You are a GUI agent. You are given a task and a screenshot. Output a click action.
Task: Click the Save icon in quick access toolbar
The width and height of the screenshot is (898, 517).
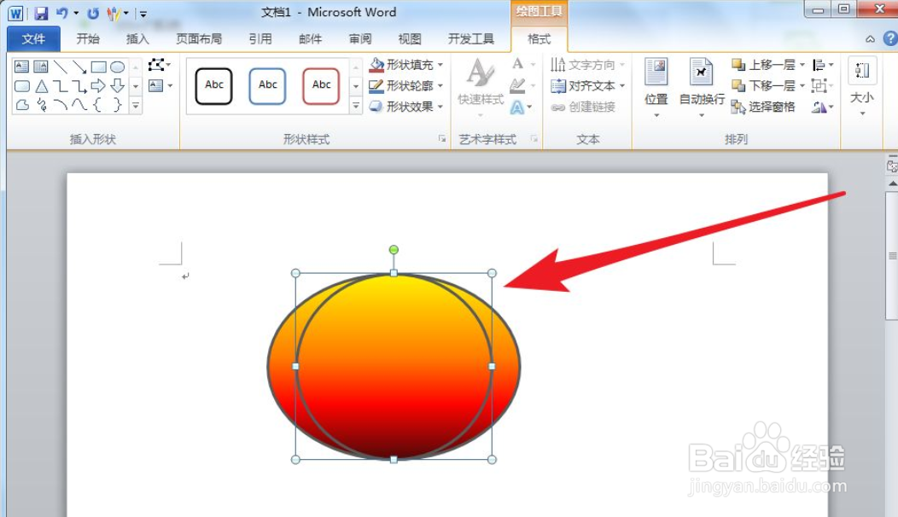click(x=41, y=13)
